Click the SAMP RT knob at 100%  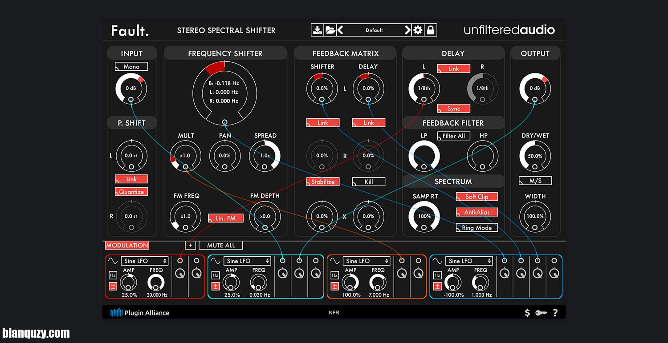tap(424, 217)
